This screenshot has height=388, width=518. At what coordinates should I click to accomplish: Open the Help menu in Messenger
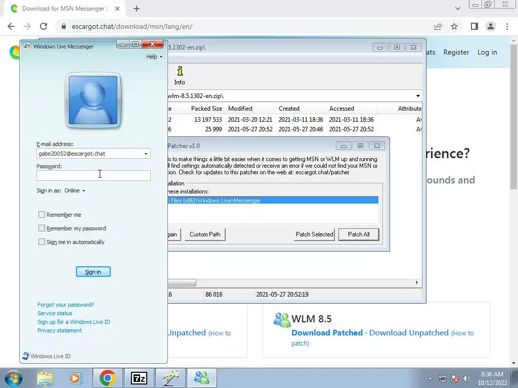click(154, 57)
